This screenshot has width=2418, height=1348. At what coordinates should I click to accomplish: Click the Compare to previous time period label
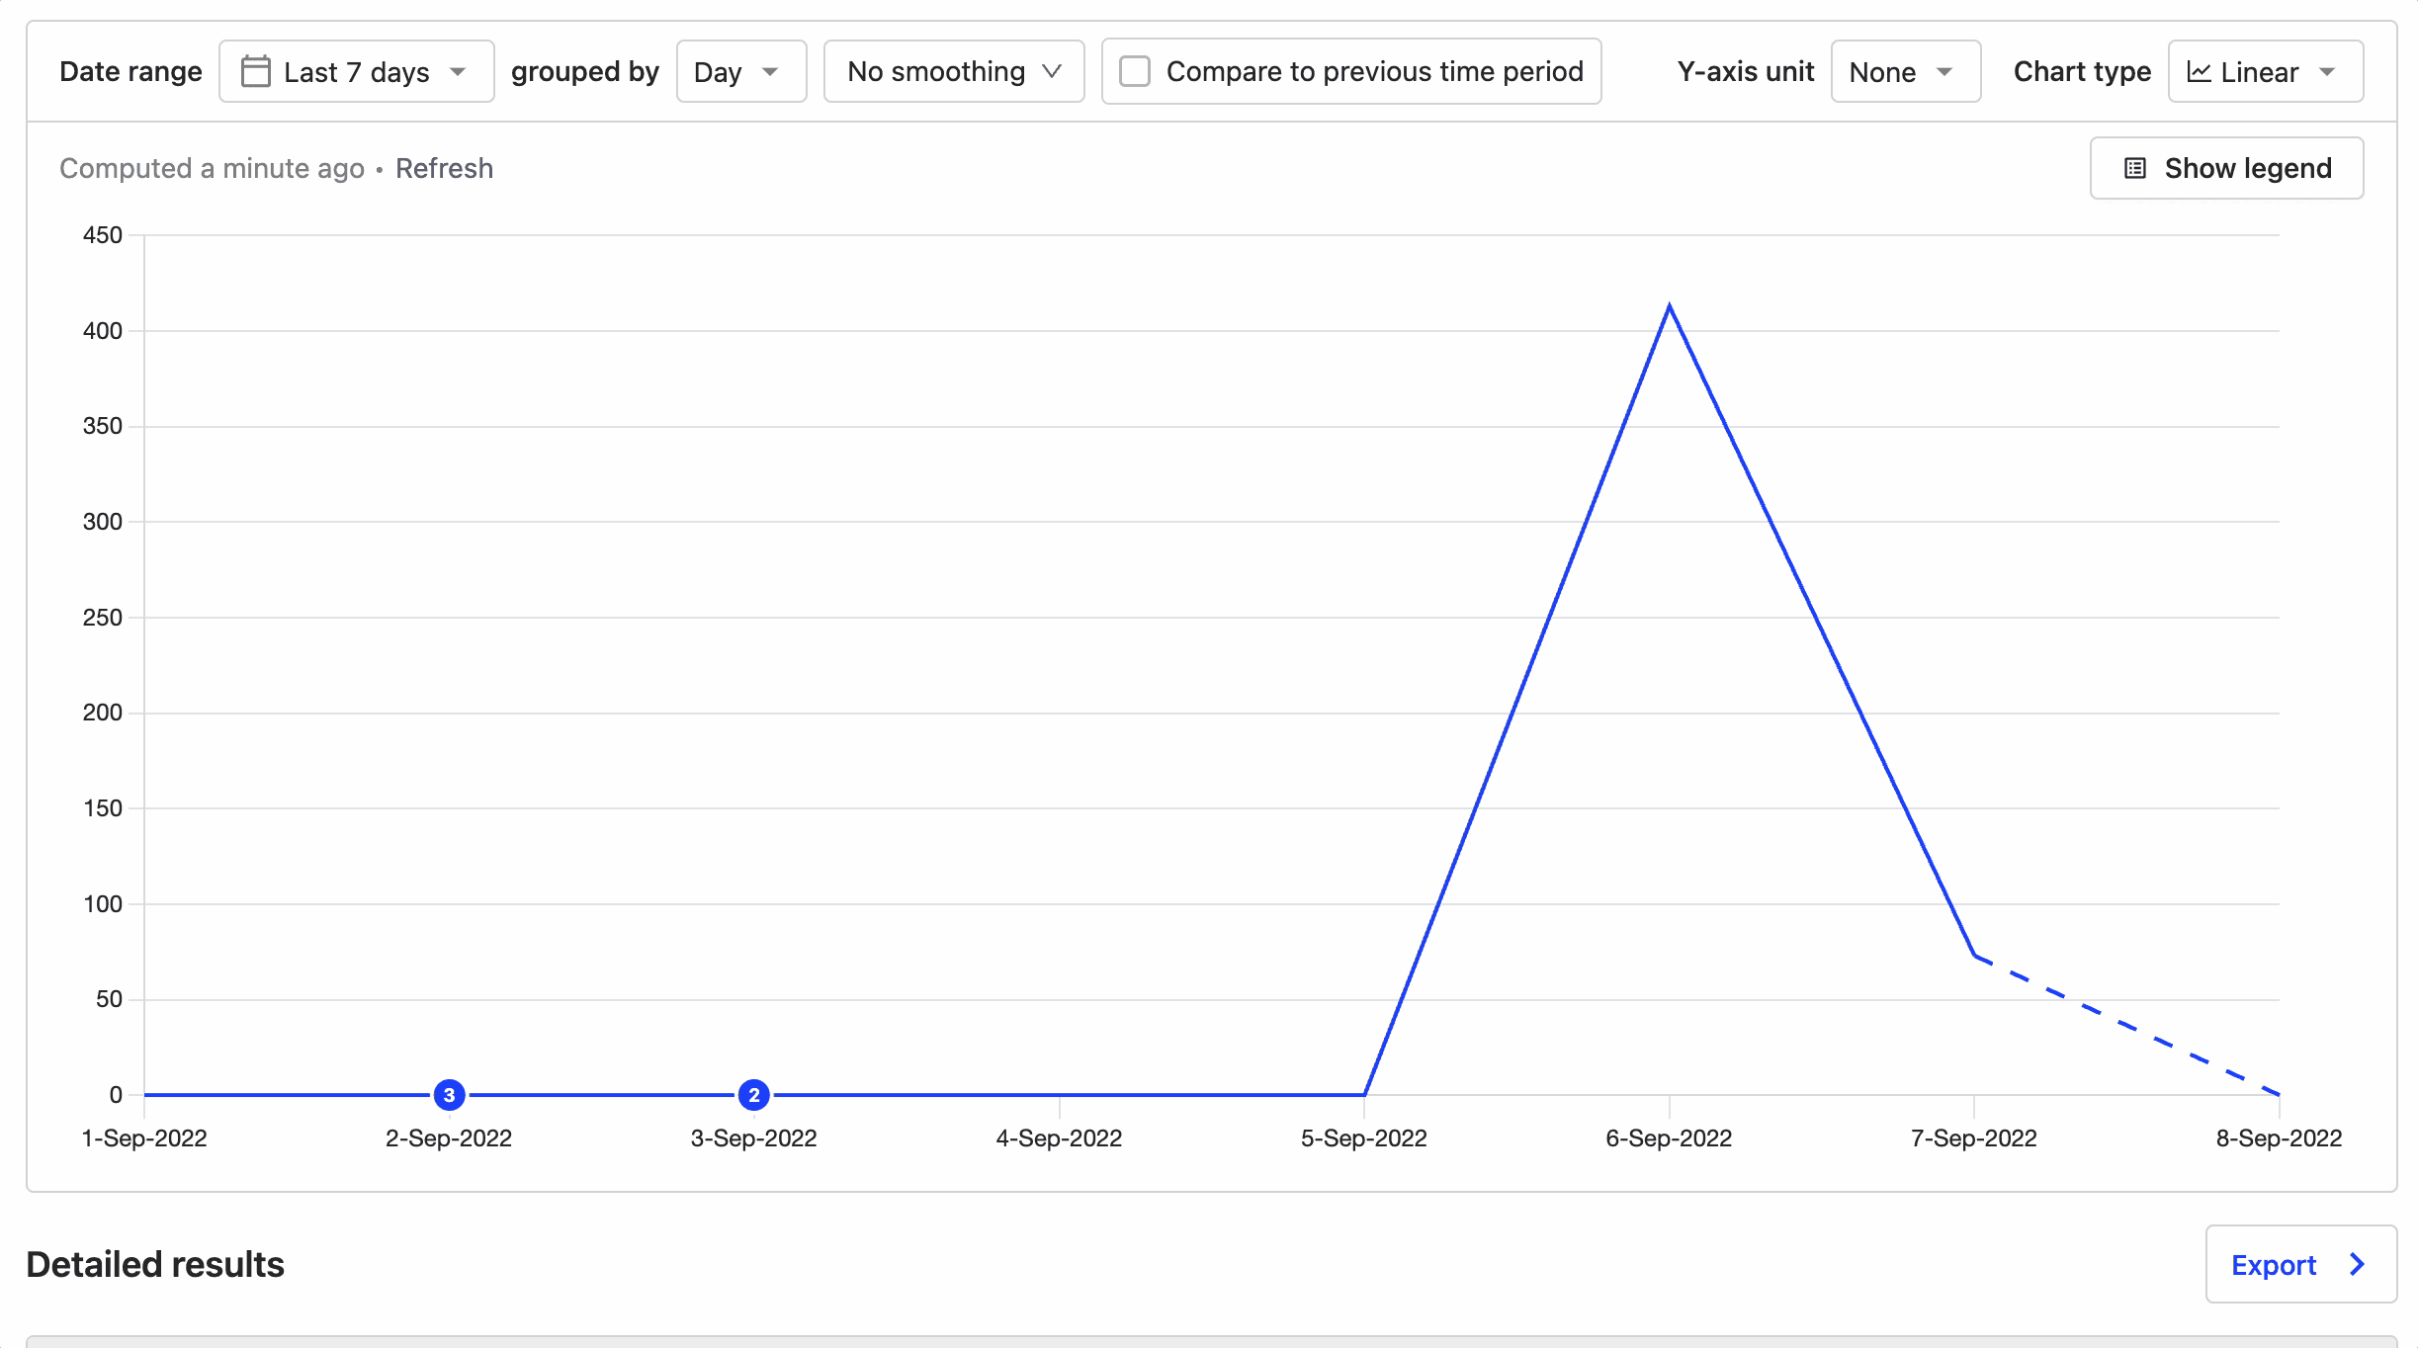tap(1374, 71)
